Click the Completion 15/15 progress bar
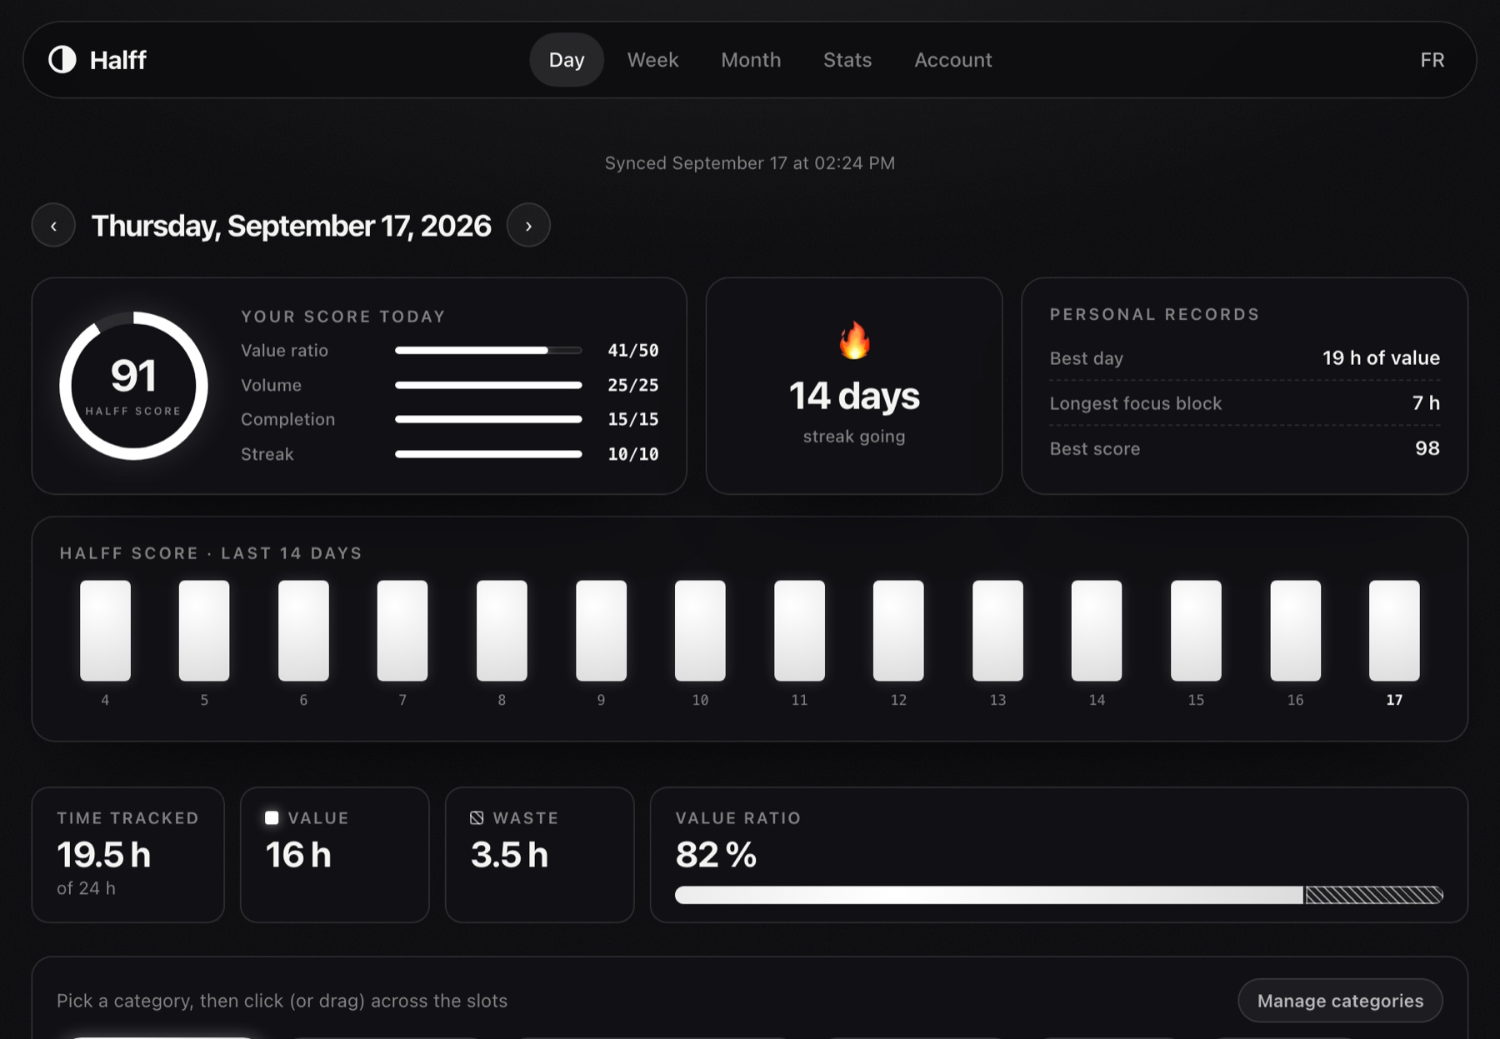Screen dimensions: 1500x1039 click(488, 420)
